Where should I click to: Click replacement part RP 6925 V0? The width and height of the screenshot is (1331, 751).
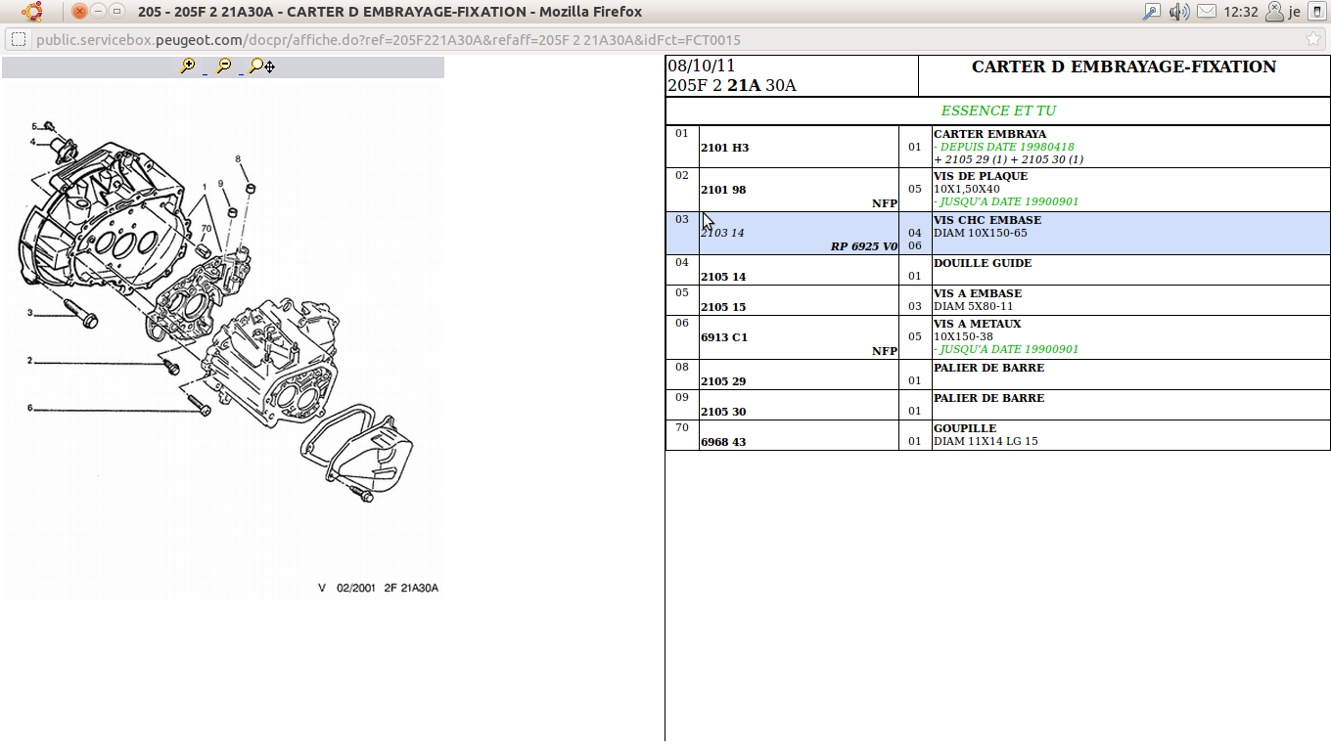click(x=863, y=246)
